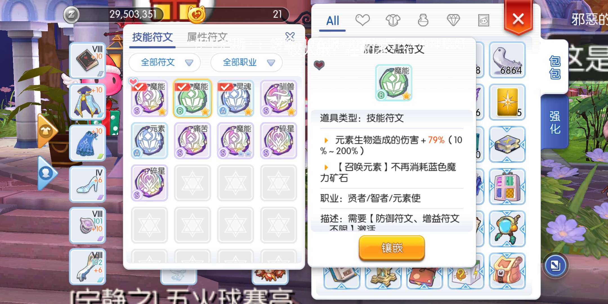
Task: Select the All bag tab
Action: click(332, 21)
